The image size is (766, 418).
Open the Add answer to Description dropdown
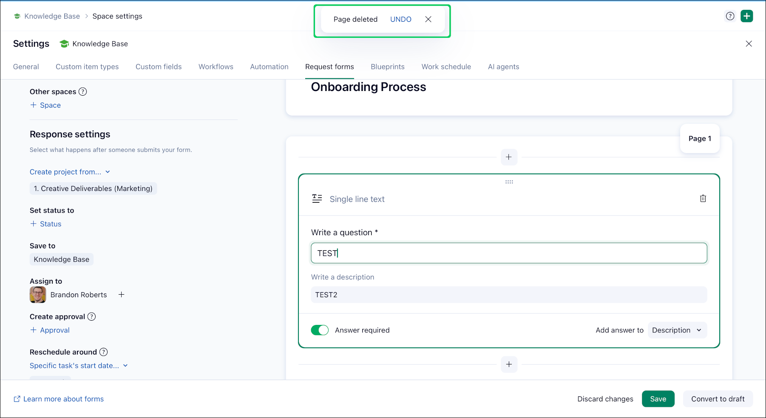[x=677, y=330]
